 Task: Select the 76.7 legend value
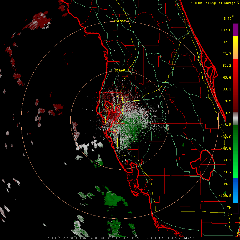click(227, 54)
